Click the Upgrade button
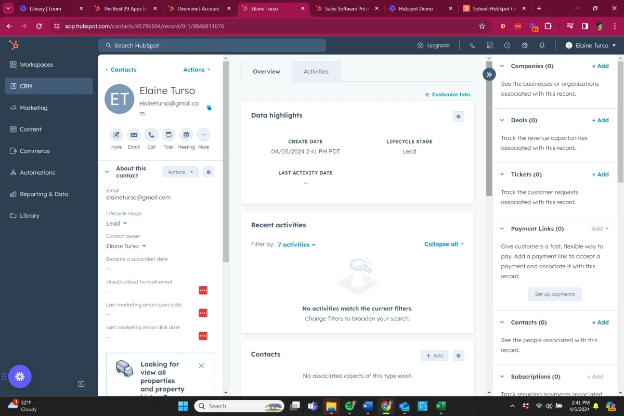Image resolution: width=624 pixels, height=416 pixels. [433, 45]
